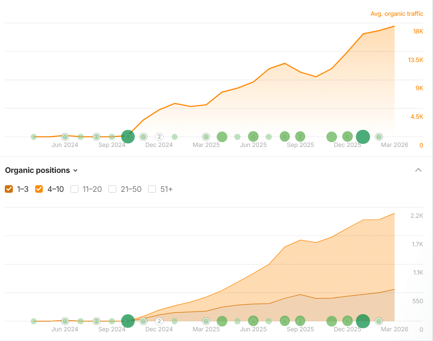Click Mar 2026 date label on positions chart
The width and height of the screenshot is (433, 341).
tap(395, 329)
